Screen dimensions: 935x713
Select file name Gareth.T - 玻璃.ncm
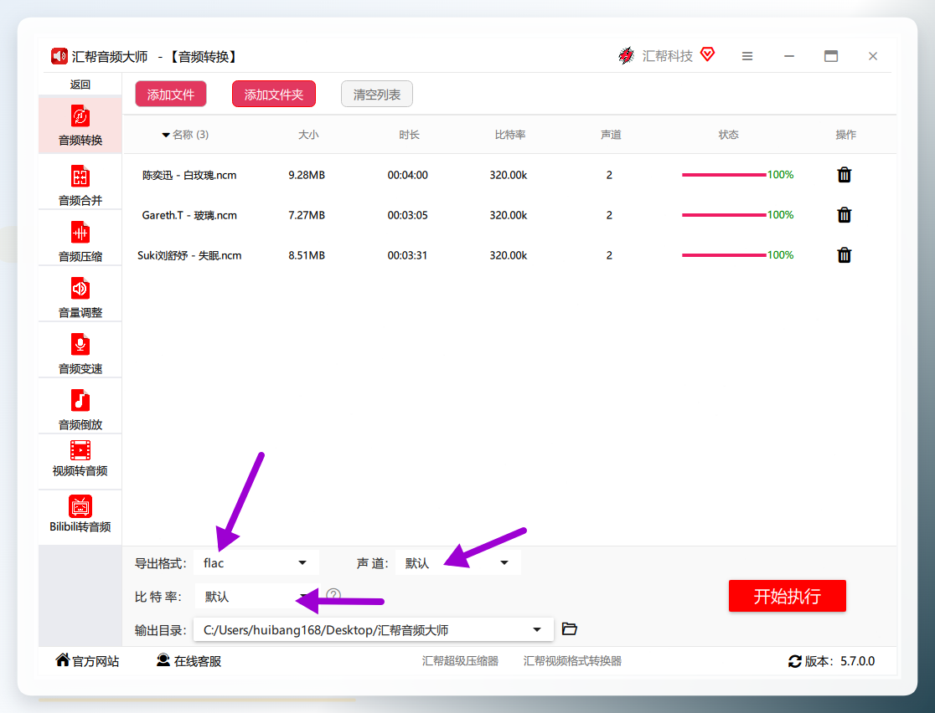(189, 215)
